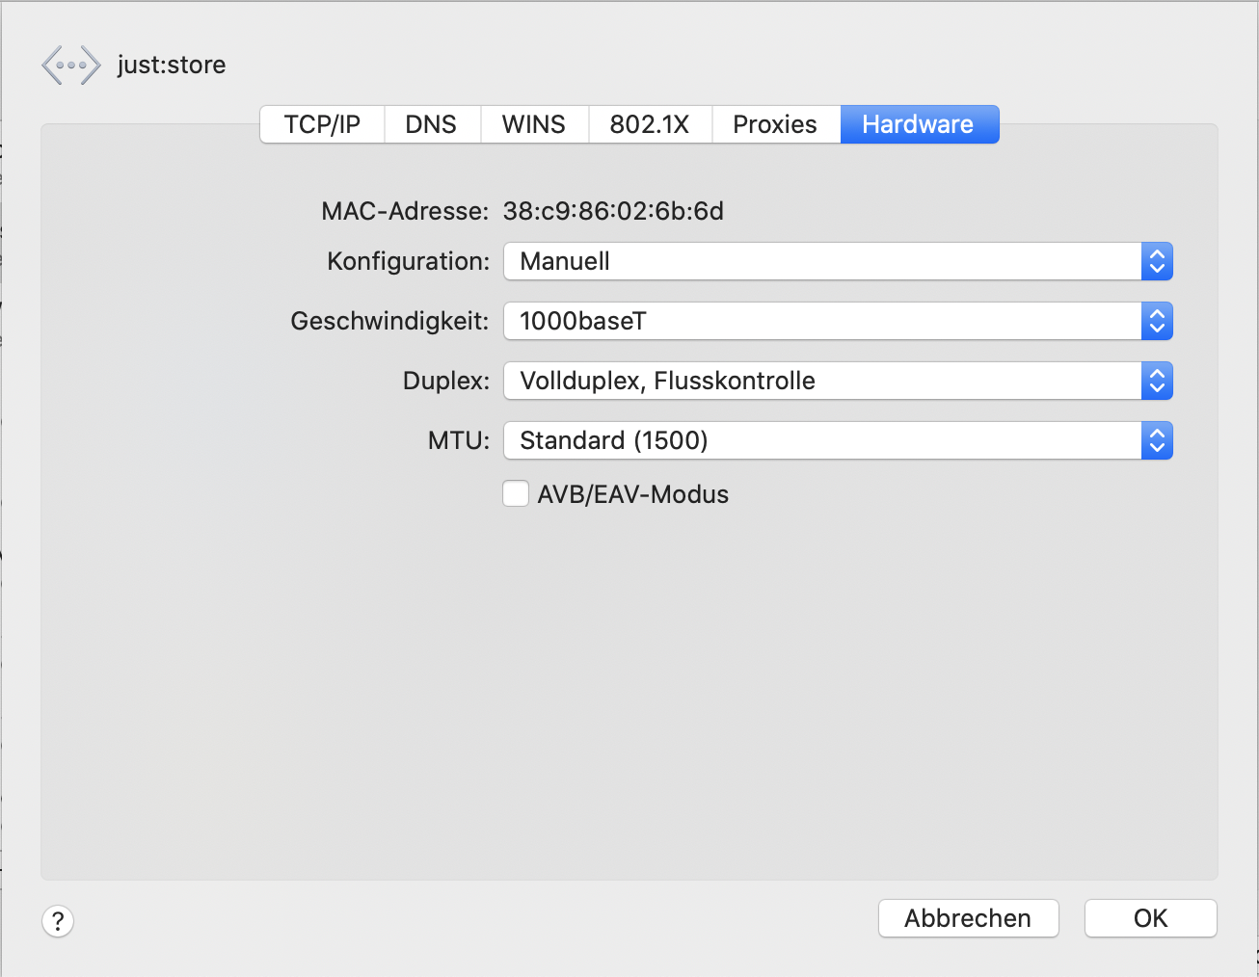
Task: Click the MAC-Adresse label
Action: (405, 211)
